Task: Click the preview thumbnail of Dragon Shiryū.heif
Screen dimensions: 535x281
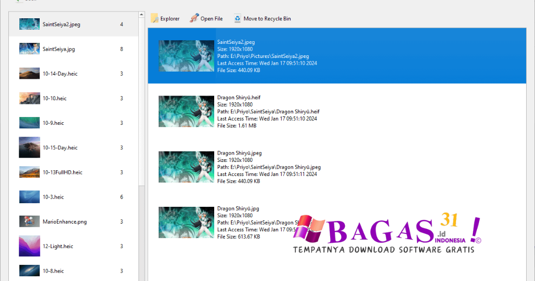Action: [187, 111]
